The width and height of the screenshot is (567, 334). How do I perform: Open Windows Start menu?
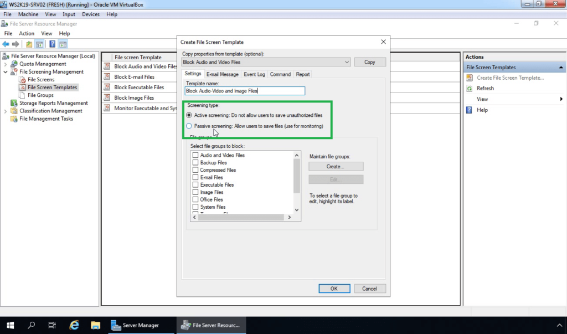pyautogui.click(x=10, y=325)
